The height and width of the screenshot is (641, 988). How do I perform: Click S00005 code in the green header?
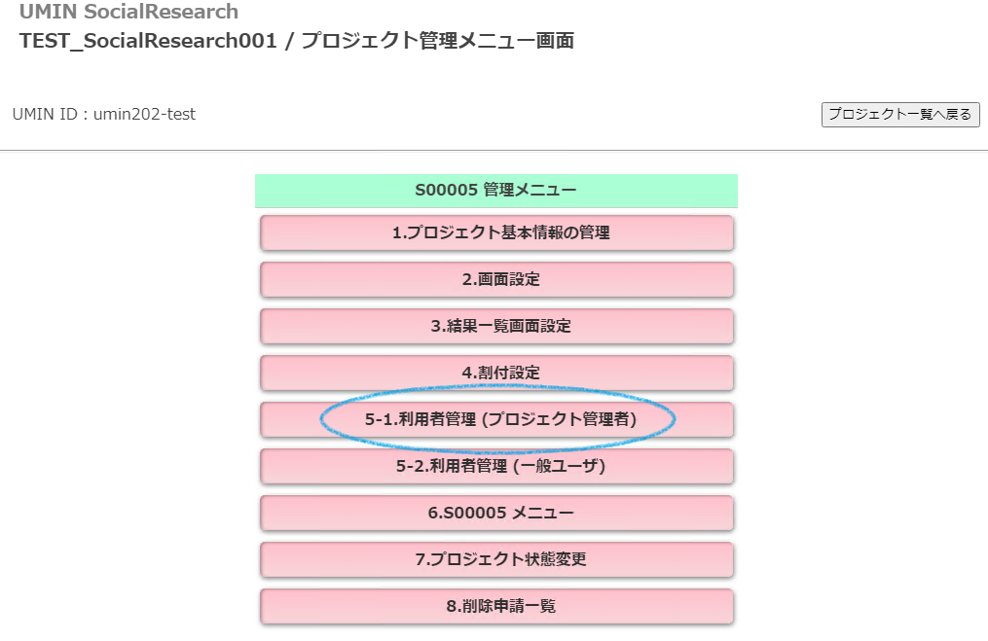tap(446, 191)
